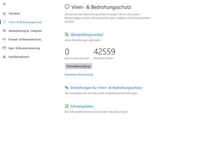Open the Erweiterte Überprüfung link
208x141 pixels.
click(79, 75)
